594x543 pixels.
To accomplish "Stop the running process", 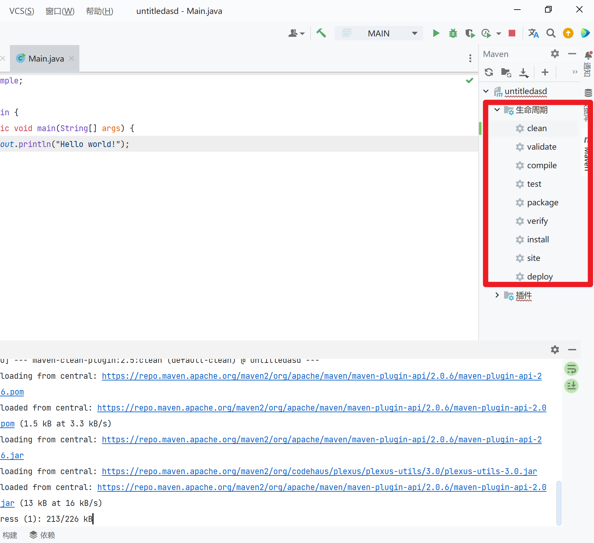I will (512, 33).
